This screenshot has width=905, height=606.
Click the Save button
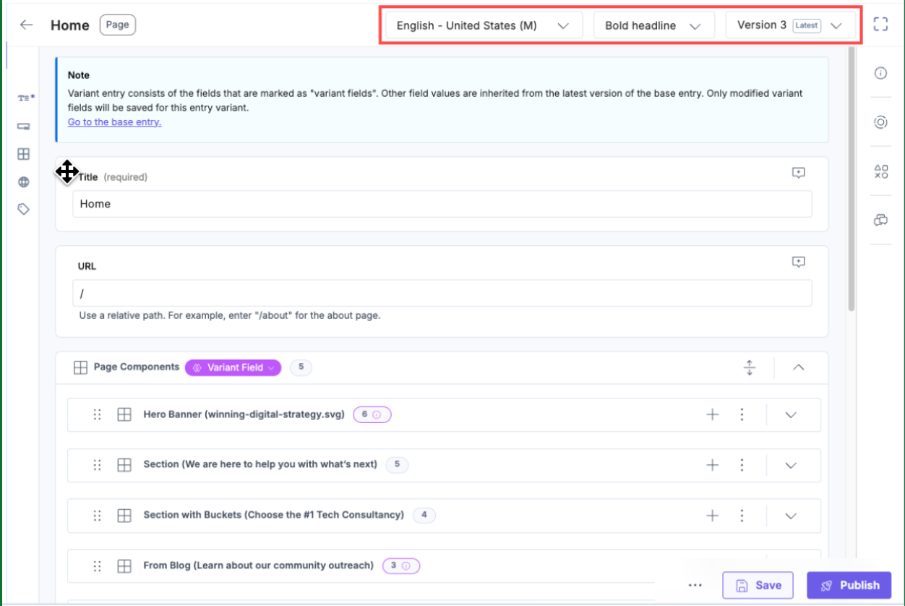pyautogui.click(x=758, y=585)
